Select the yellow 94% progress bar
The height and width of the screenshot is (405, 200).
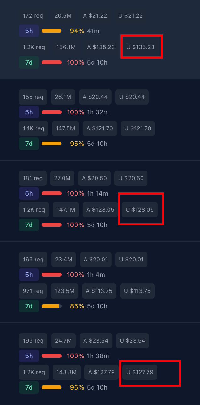[51, 31]
